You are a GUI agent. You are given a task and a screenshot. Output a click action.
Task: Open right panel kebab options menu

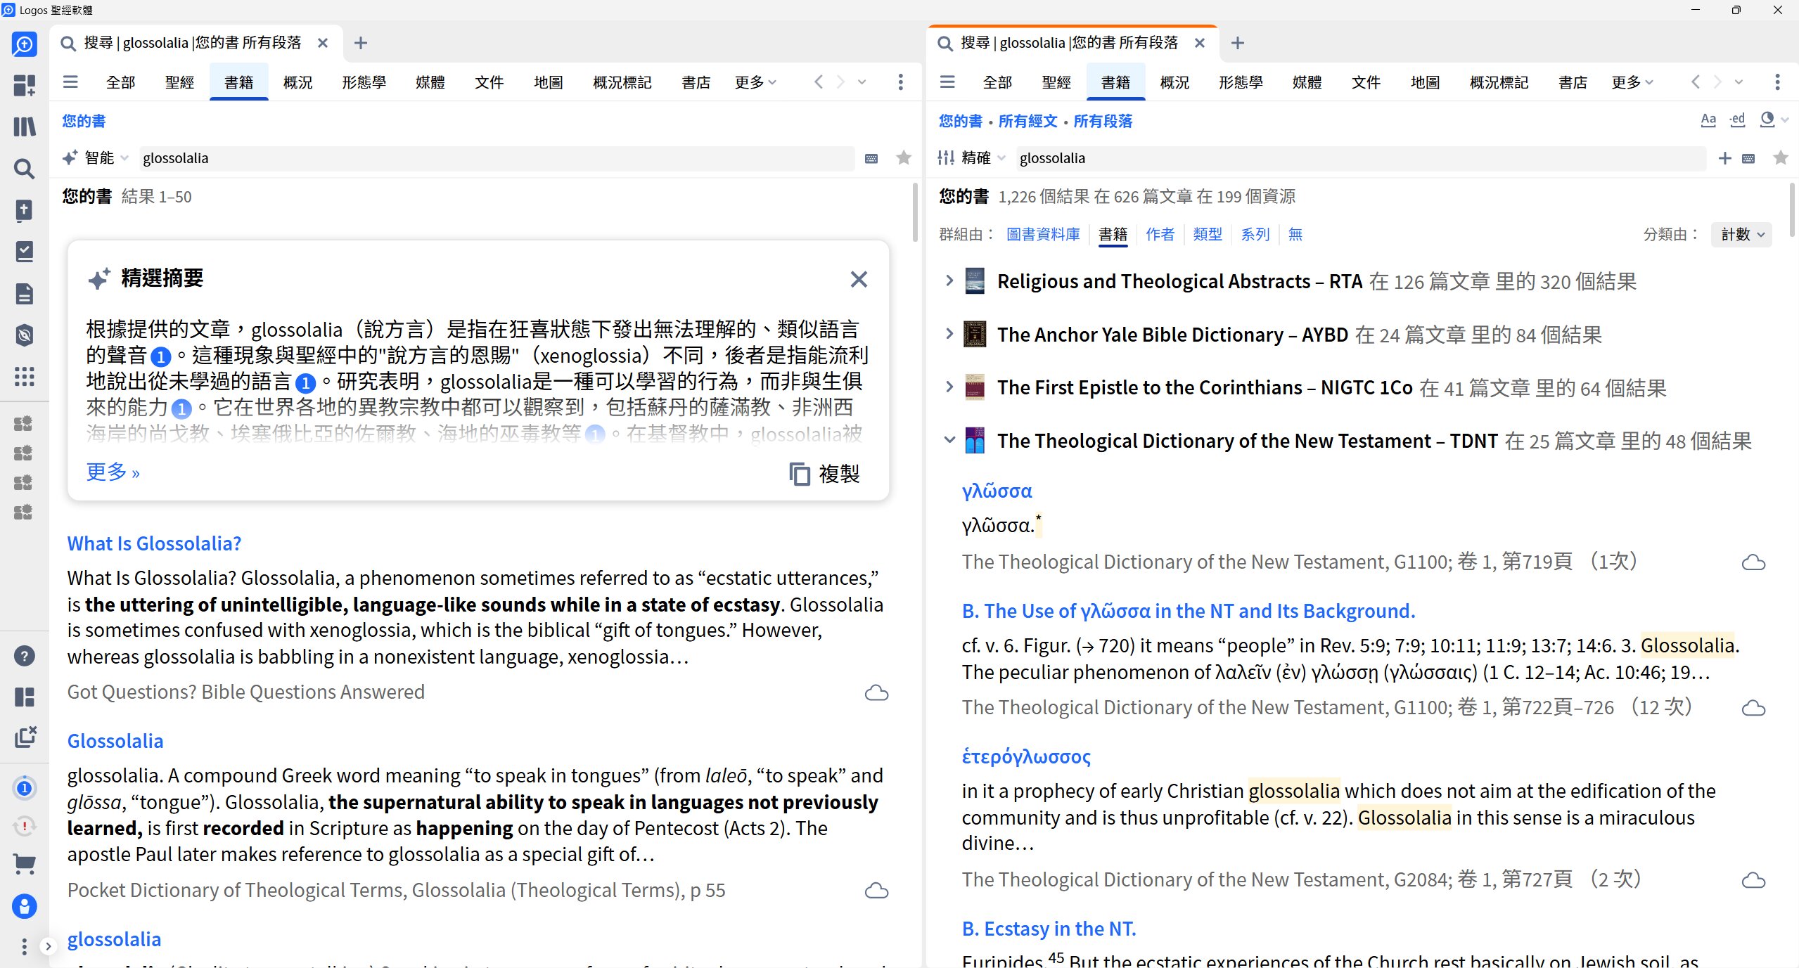coord(1777,82)
